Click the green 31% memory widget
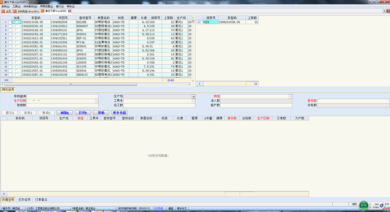The image size is (390, 212). click(363, 205)
